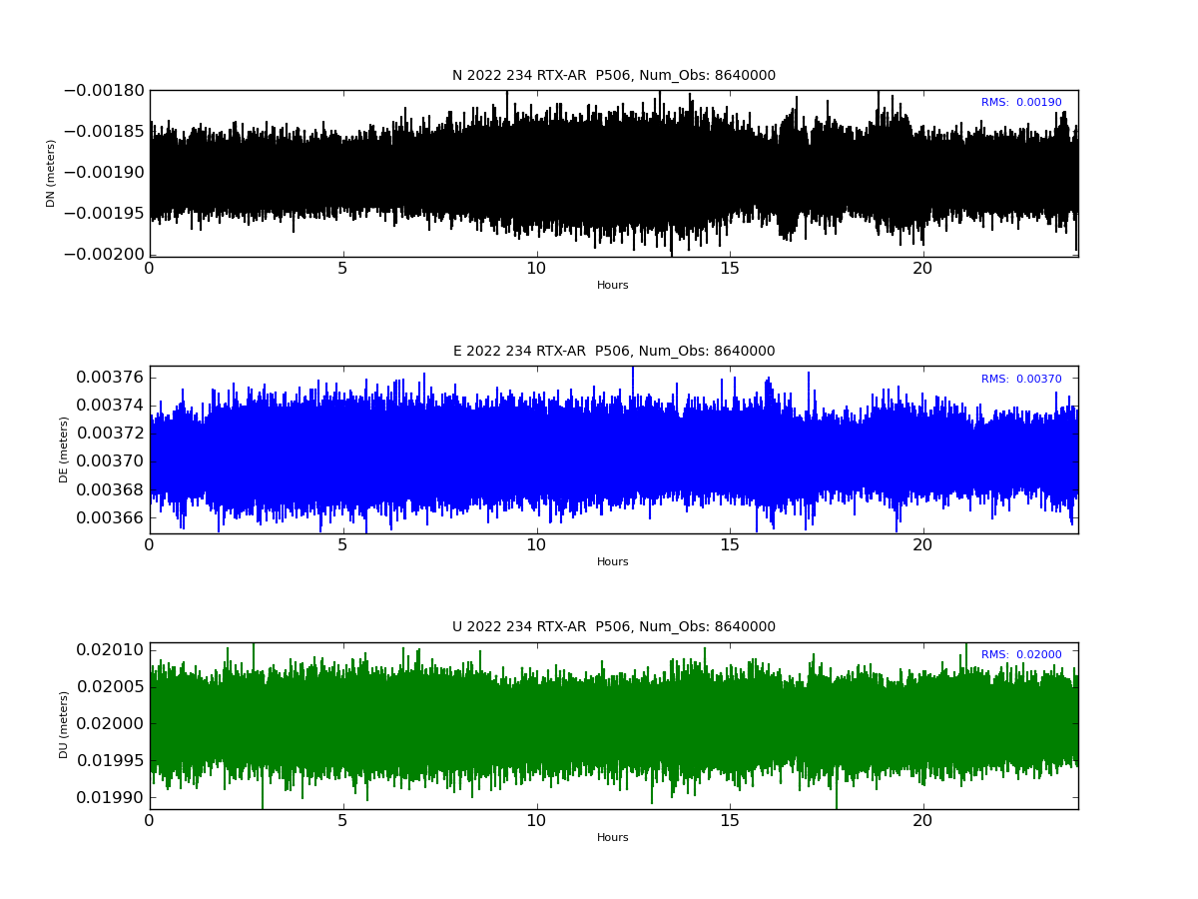1198x899 pixels.
Task: Select hour tick "5" on the N plot
Action: coord(342,269)
